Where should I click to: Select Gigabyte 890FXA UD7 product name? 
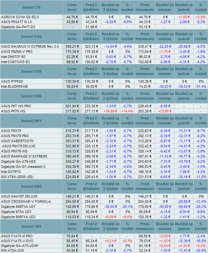click(18, 207)
